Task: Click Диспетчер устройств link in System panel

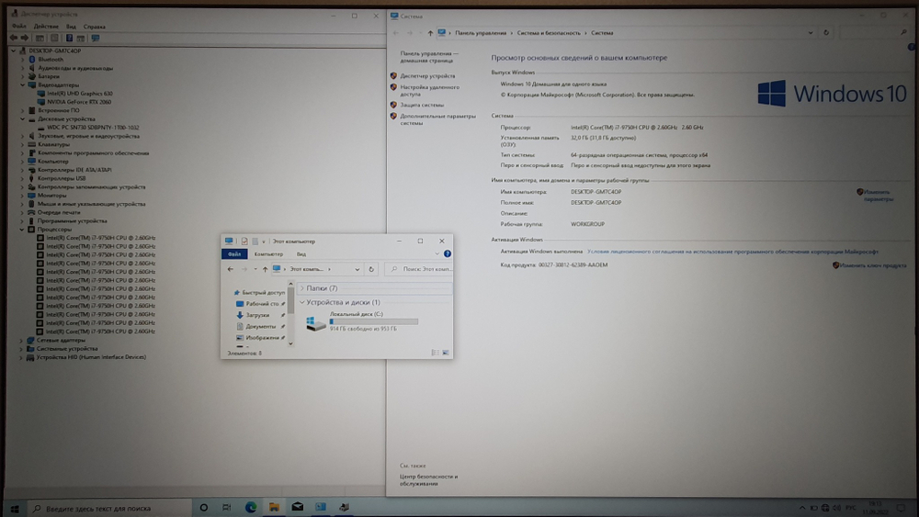Action: 427,76
